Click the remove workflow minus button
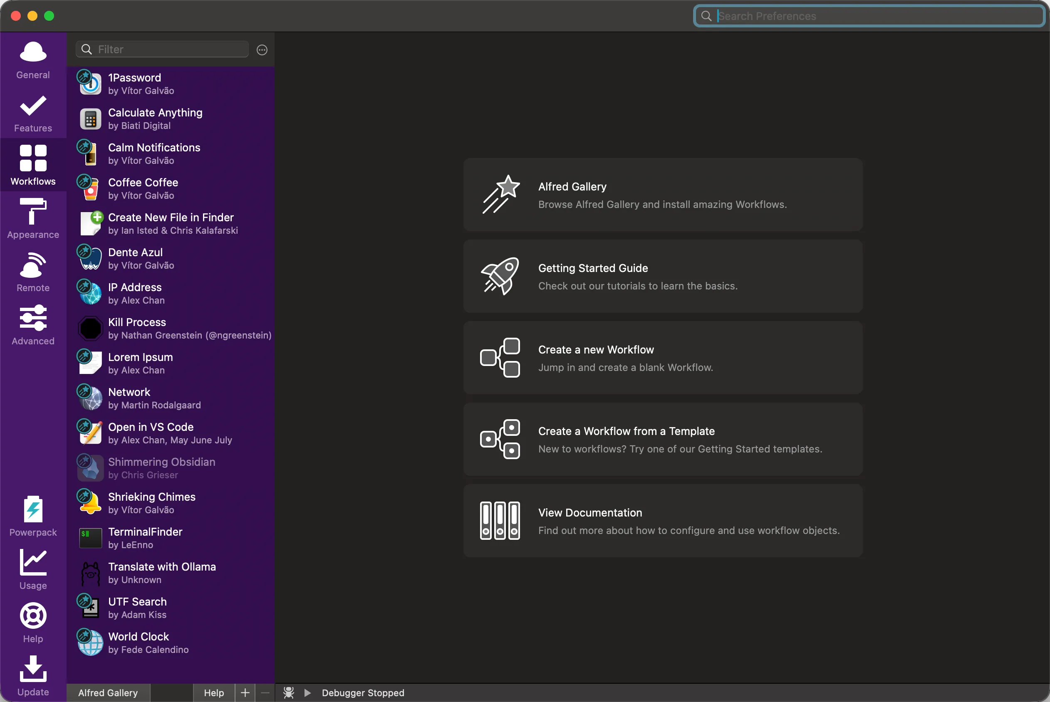 [x=265, y=692]
